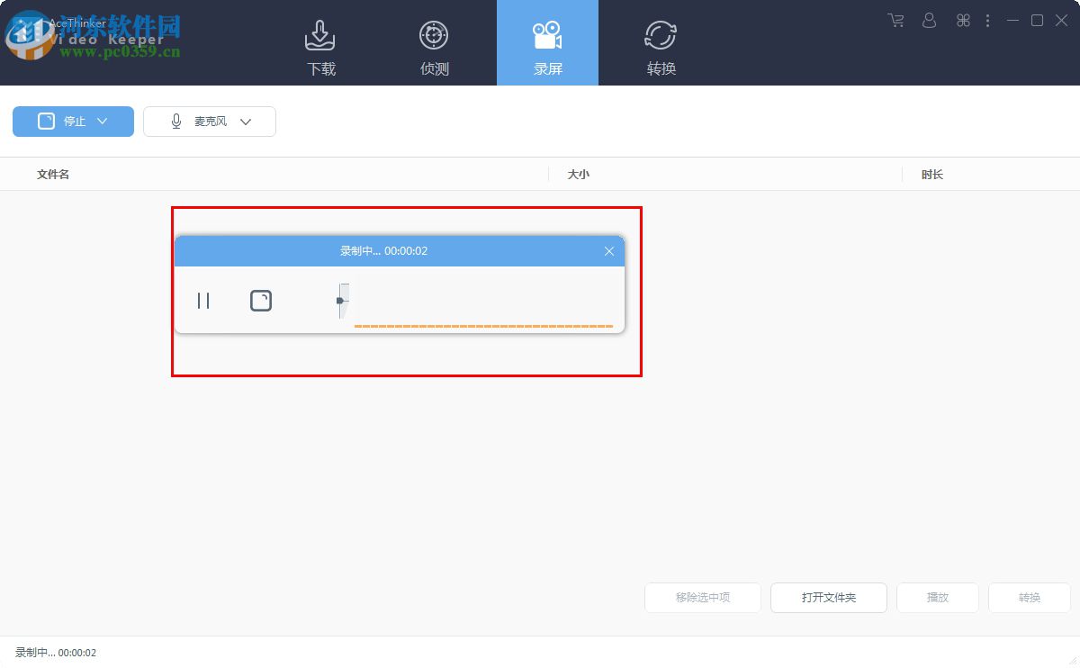Click the microphone icon on the 麦克风 button
The image size is (1080, 668).
click(x=176, y=121)
